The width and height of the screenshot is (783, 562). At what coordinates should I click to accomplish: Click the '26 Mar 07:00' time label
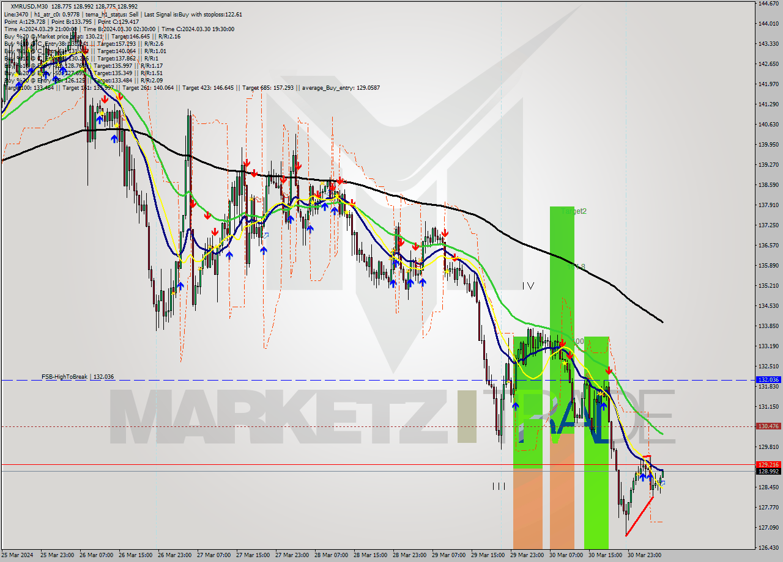click(97, 555)
